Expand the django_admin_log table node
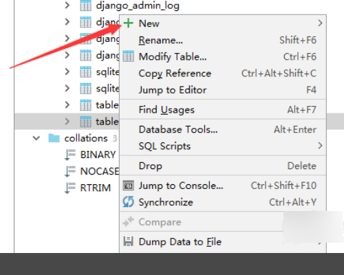 67,5
